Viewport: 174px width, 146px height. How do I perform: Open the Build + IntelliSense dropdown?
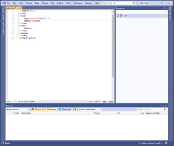(x=90, y=109)
